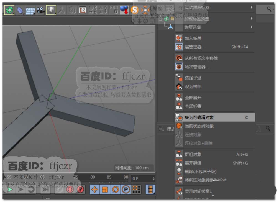Click the XYZ transfer toolbar icon
This screenshot has width=277, height=202.
(93, 10)
